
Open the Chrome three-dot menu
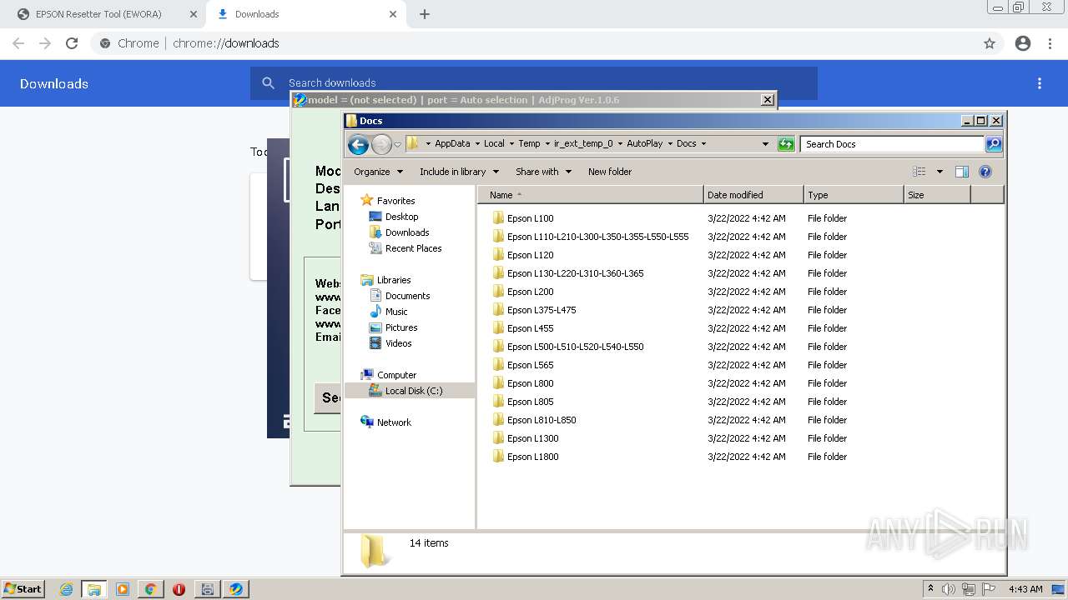(x=1050, y=43)
